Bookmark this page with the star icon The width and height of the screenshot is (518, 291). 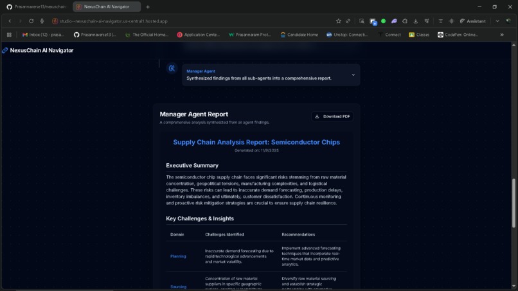(x=338, y=21)
